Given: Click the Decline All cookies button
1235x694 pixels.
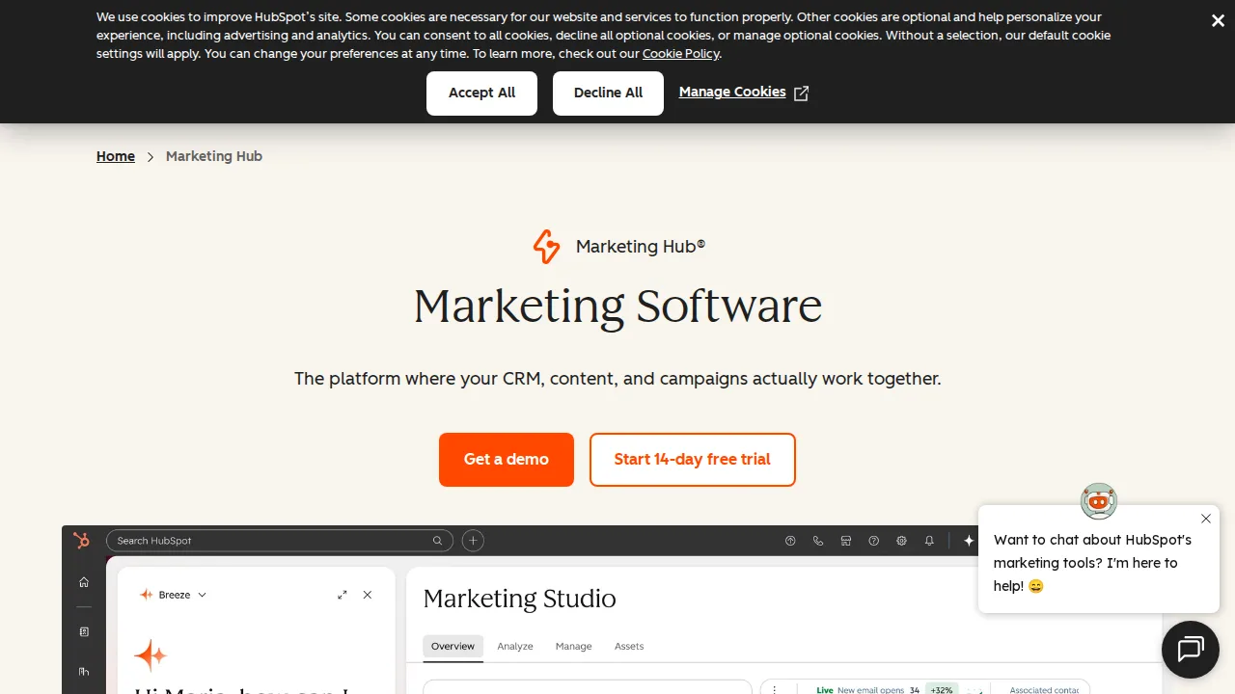Looking at the screenshot, I should (x=608, y=93).
